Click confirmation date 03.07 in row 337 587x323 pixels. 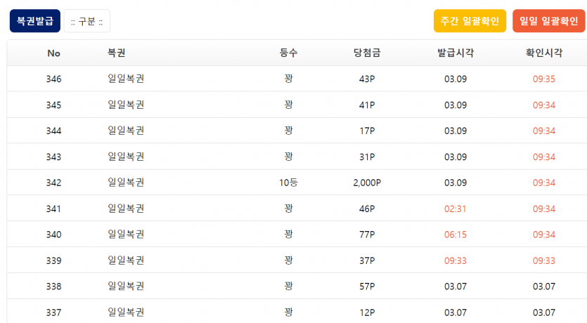(x=544, y=312)
